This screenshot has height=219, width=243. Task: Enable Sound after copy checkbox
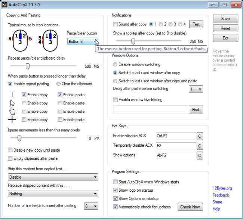(x=115, y=24)
